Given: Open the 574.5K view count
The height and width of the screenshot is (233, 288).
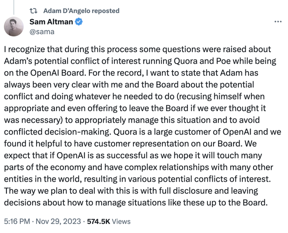Looking at the screenshot, I should pyautogui.click(x=98, y=221).
